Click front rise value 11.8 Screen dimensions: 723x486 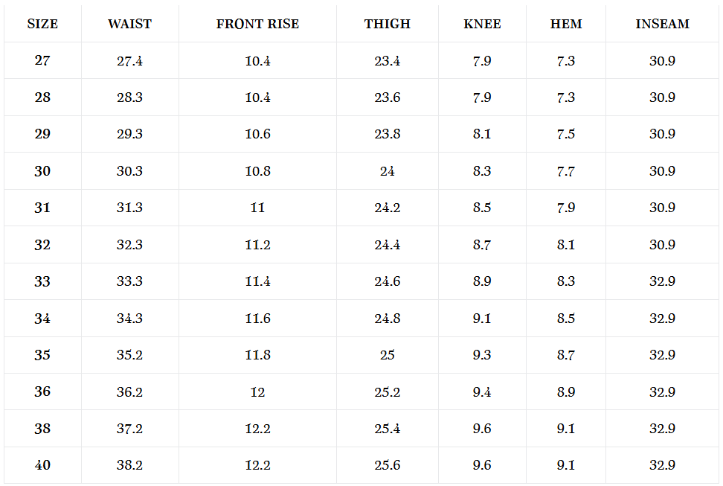[257, 355]
